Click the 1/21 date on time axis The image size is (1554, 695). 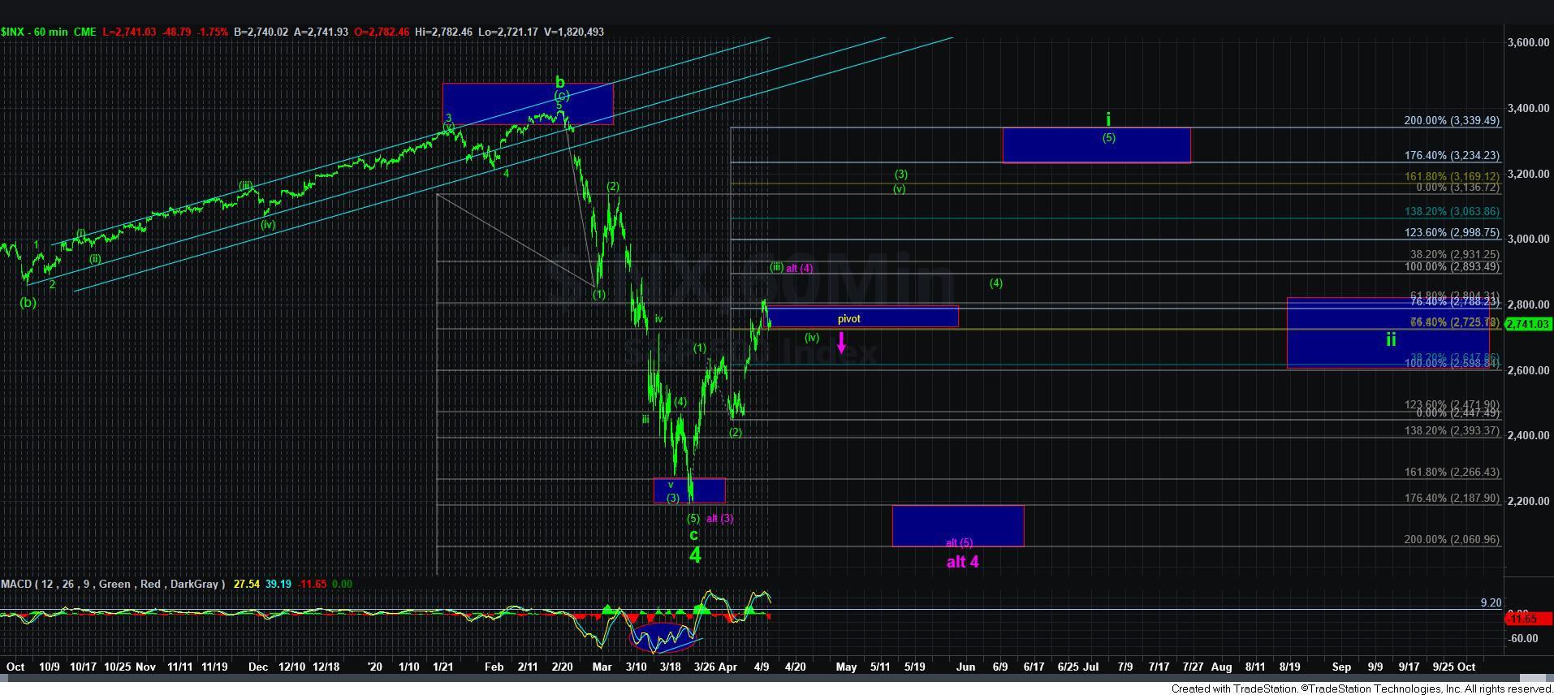pos(442,667)
